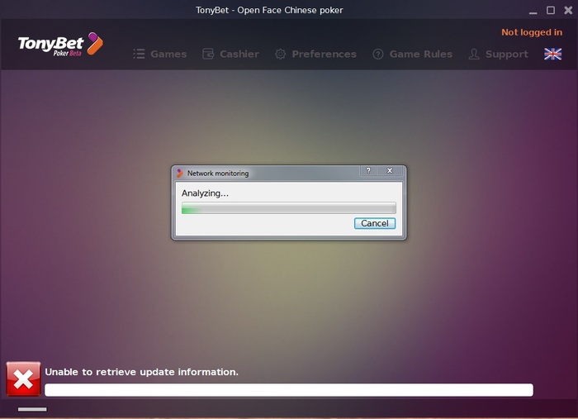Open the Preferences menu

(316, 55)
